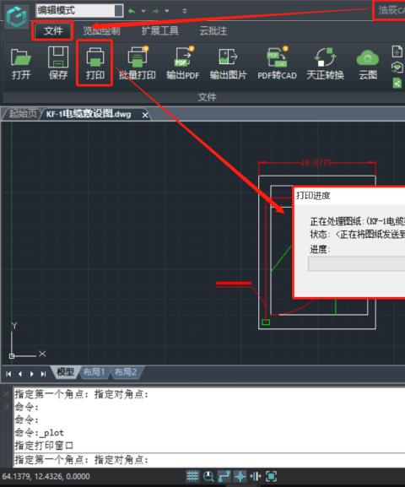Switch to the 布局1 layout tab
This screenshot has width=405, height=487.
(x=94, y=371)
